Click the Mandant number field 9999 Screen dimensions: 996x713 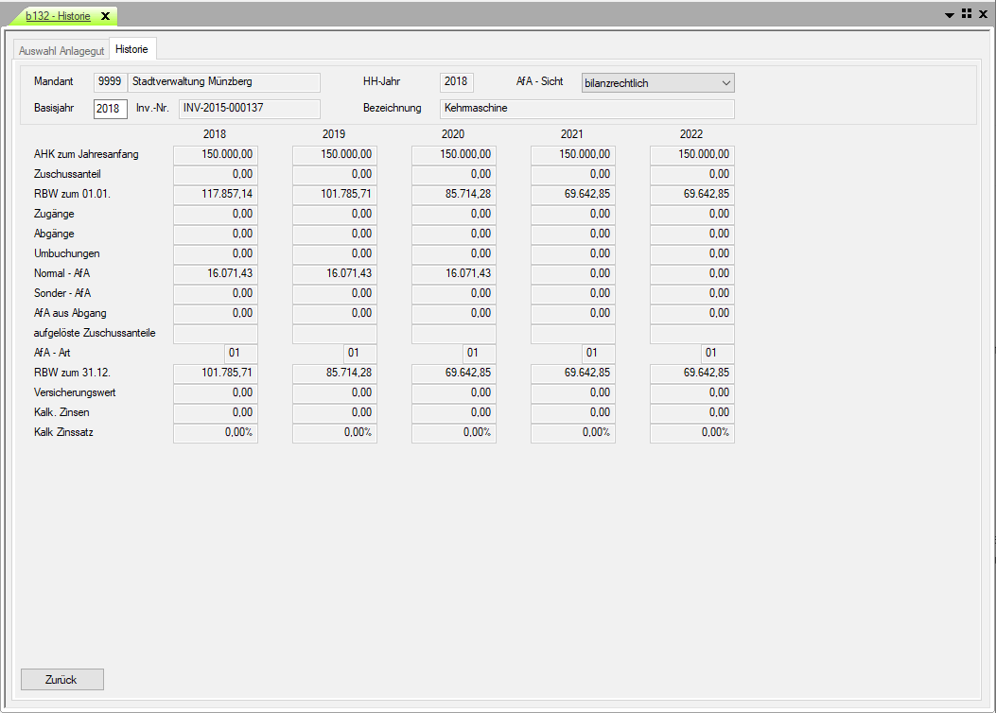[110, 82]
